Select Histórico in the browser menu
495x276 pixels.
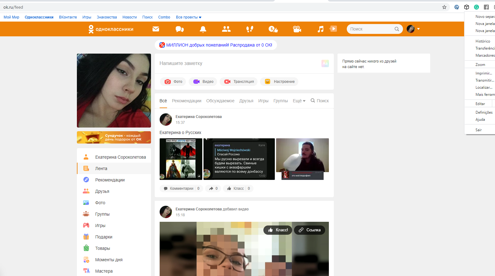483,41
